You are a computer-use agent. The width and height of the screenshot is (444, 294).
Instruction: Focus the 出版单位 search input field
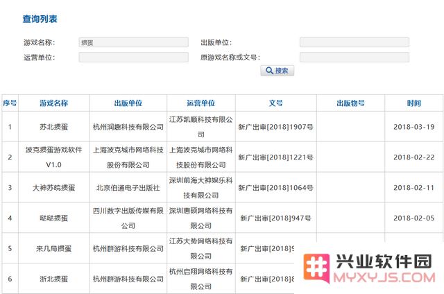pyautogui.click(x=355, y=42)
